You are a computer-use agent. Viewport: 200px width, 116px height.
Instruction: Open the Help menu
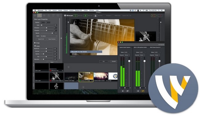[97, 10]
